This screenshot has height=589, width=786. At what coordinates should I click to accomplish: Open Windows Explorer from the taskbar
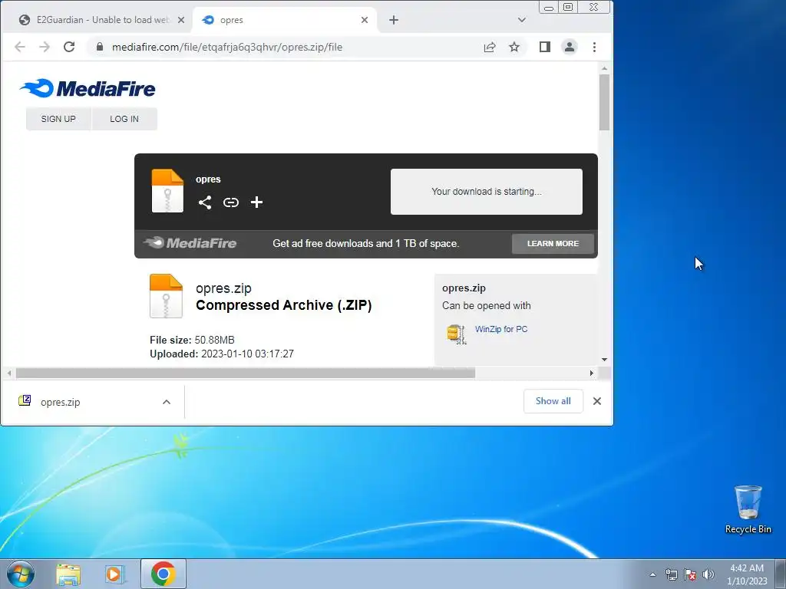pos(68,574)
